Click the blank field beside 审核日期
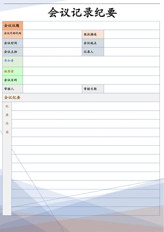The width and height of the screenshot is (164, 232). coord(132,89)
